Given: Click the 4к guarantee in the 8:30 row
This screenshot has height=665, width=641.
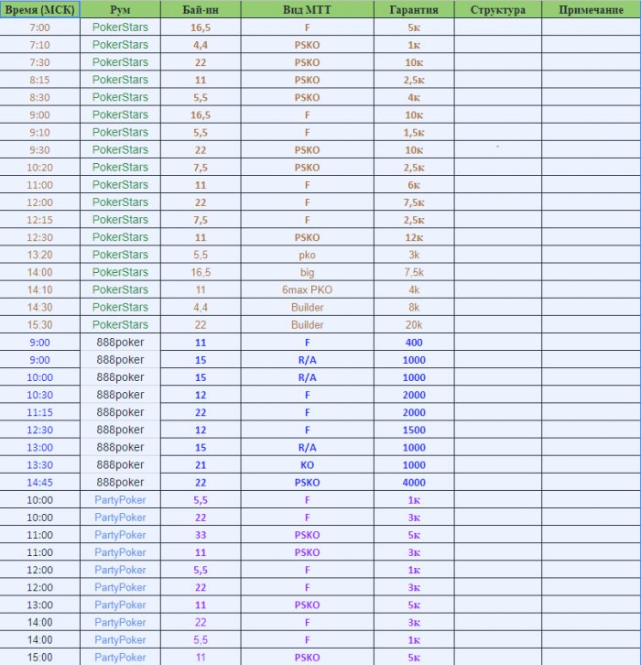Looking at the screenshot, I should pyautogui.click(x=414, y=97).
